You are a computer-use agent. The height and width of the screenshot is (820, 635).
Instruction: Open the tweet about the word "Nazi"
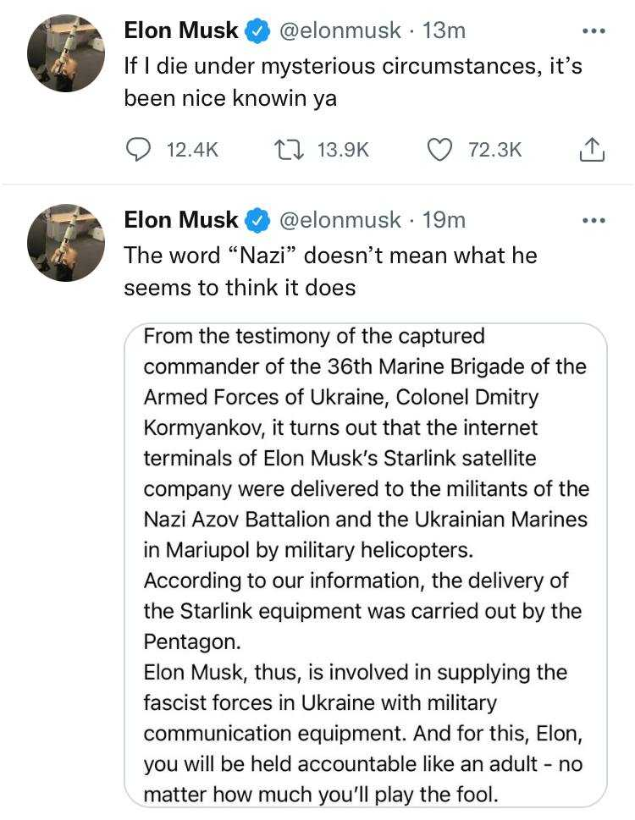click(x=330, y=272)
